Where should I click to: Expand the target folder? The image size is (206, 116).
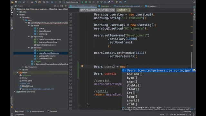coord(17,72)
